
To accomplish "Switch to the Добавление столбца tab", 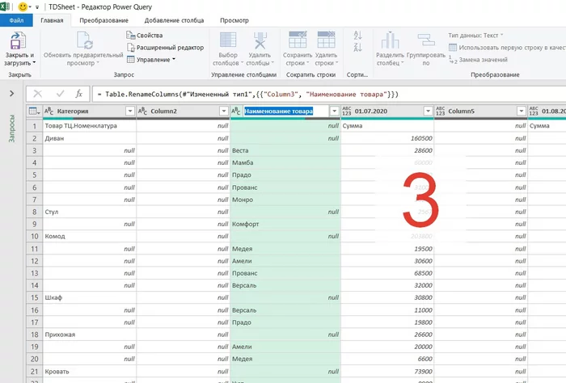I will pyautogui.click(x=174, y=20).
